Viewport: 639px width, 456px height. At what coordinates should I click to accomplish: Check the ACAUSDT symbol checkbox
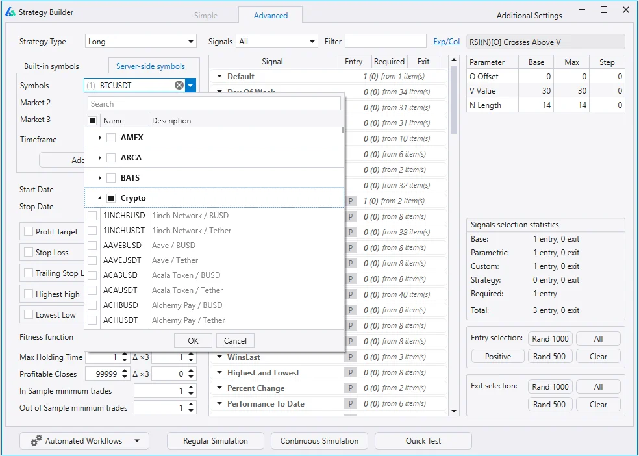(92, 290)
